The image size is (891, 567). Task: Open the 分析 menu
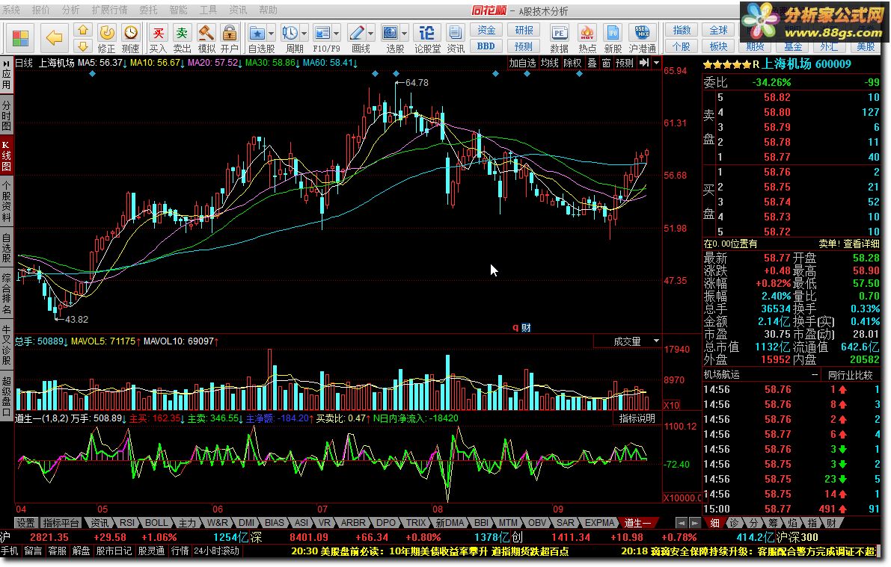pyautogui.click(x=70, y=10)
